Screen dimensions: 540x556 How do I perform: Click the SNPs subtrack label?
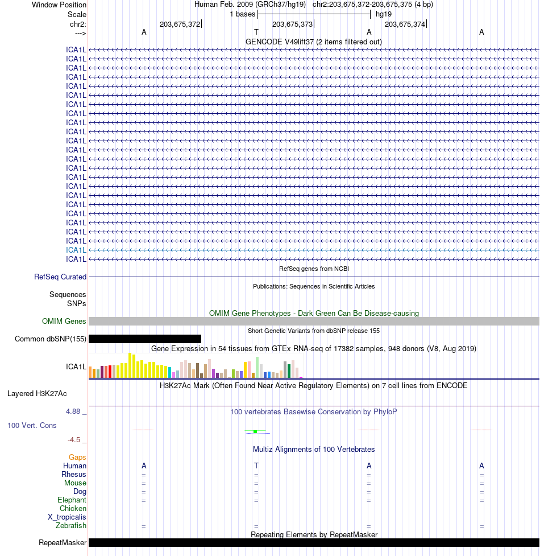coord(77,303)
